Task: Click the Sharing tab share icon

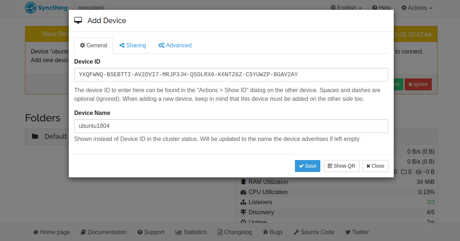Action: click(x=122, y=46)
